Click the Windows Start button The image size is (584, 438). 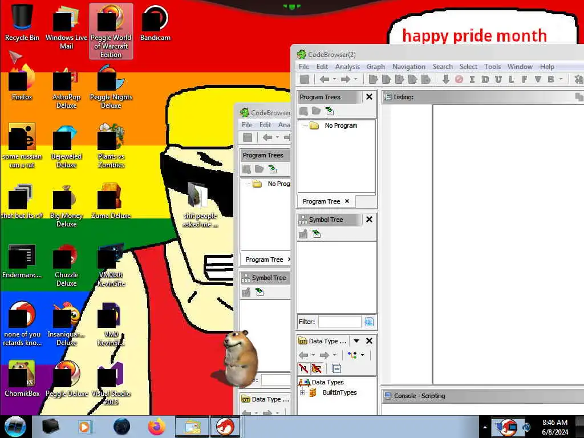pyautogui.click(x=15, y=427)
